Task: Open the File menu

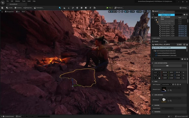Action: point(7,1)
